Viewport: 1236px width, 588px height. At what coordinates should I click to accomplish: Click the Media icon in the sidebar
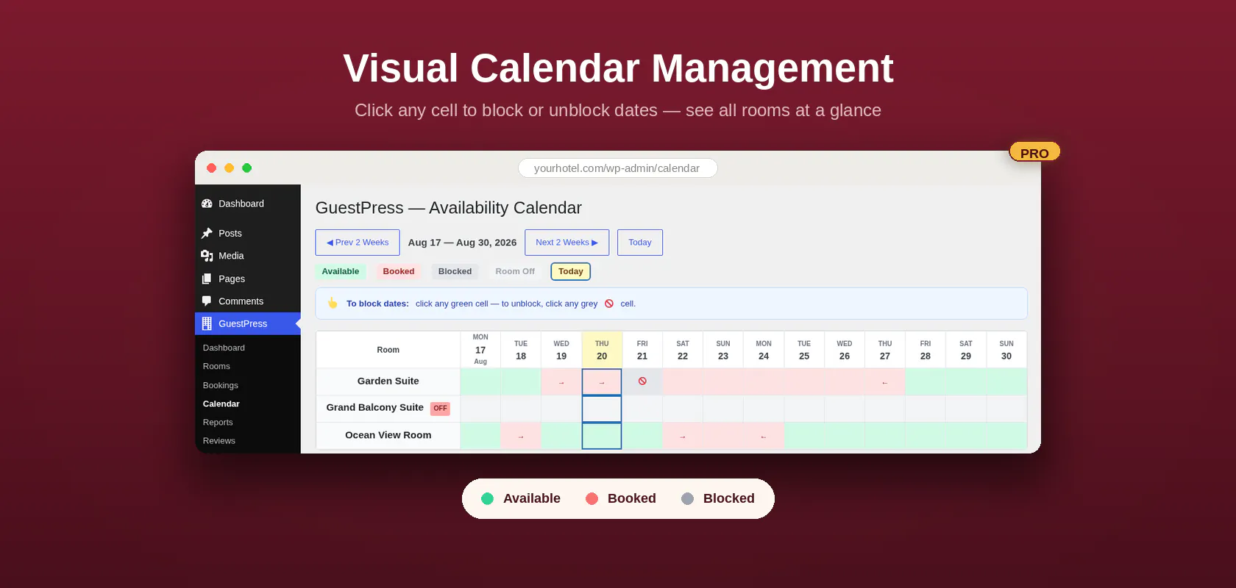point(207,256)
